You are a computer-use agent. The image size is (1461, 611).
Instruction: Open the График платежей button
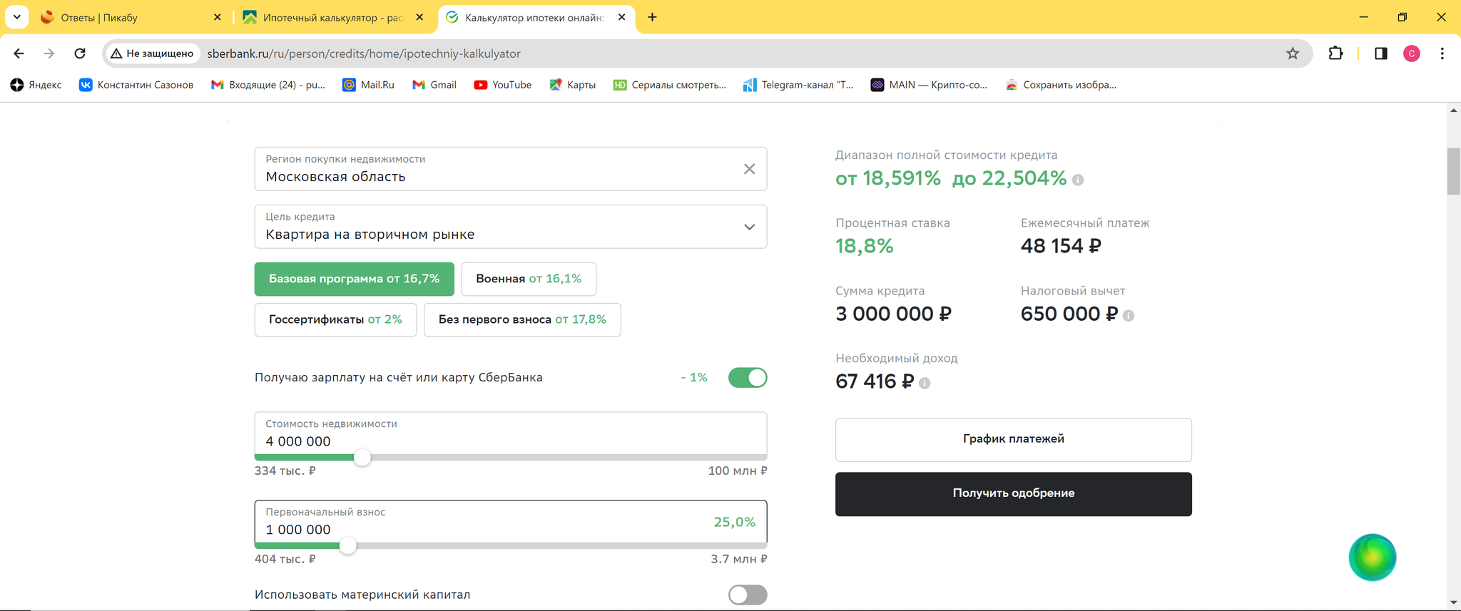tap(1014, 439)
